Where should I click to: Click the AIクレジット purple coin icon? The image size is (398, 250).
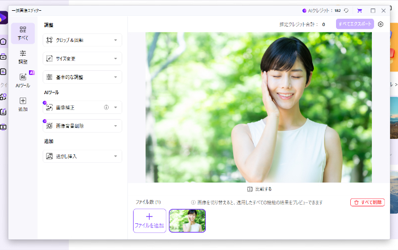pyautogui.click(x=304, y=11)
